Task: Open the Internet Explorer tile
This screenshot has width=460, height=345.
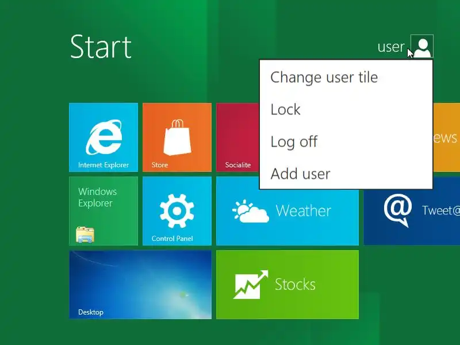Action: [x=103, y=137]
